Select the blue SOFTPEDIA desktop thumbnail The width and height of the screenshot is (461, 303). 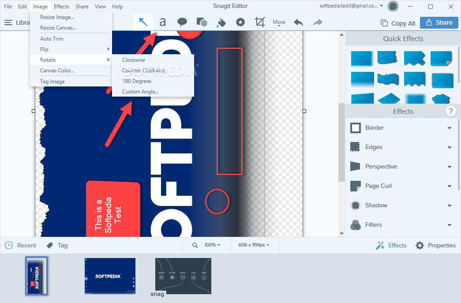coord(110,276)
